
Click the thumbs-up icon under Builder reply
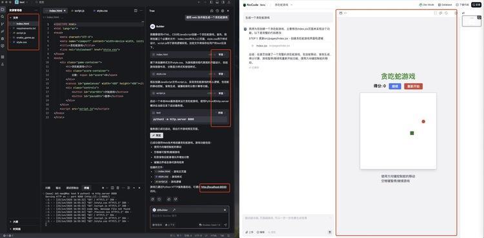(169, 199)
